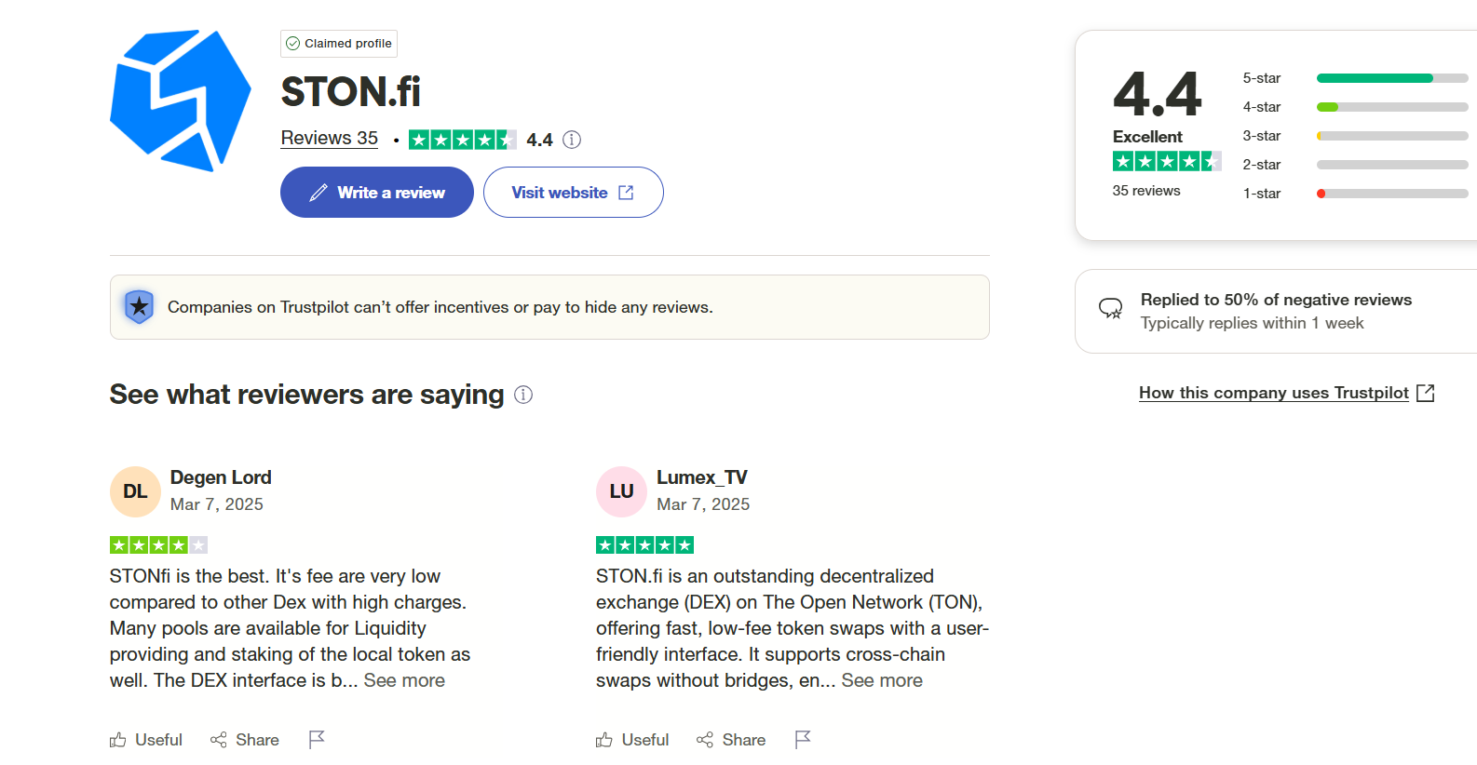Open Lumex_TV reviewer name

(702, 477)
